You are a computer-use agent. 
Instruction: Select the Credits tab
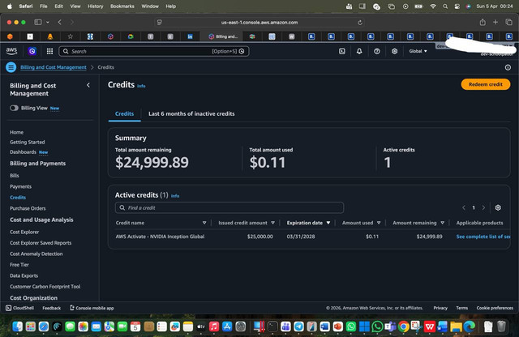coord(124,113)
